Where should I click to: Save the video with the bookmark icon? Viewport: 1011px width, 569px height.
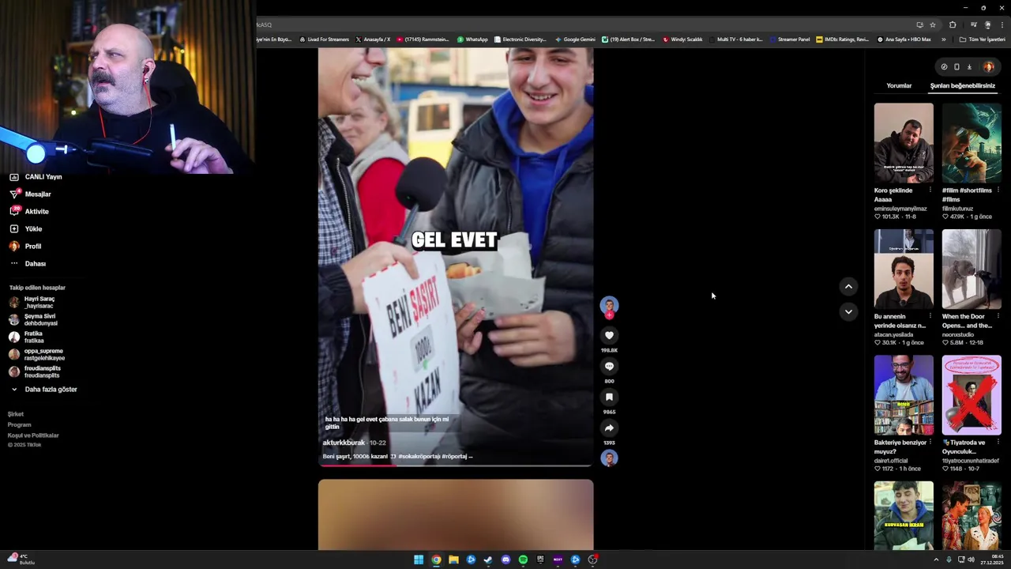[x=609, y=397]
